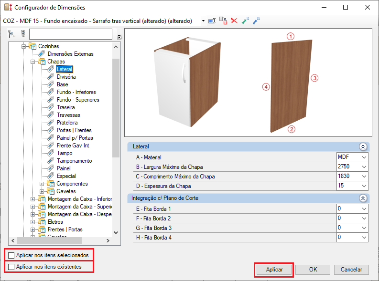Select Painel p/ Portas in the tree
379x281 pixels.
pyautogui.click(x=75, y=138)
